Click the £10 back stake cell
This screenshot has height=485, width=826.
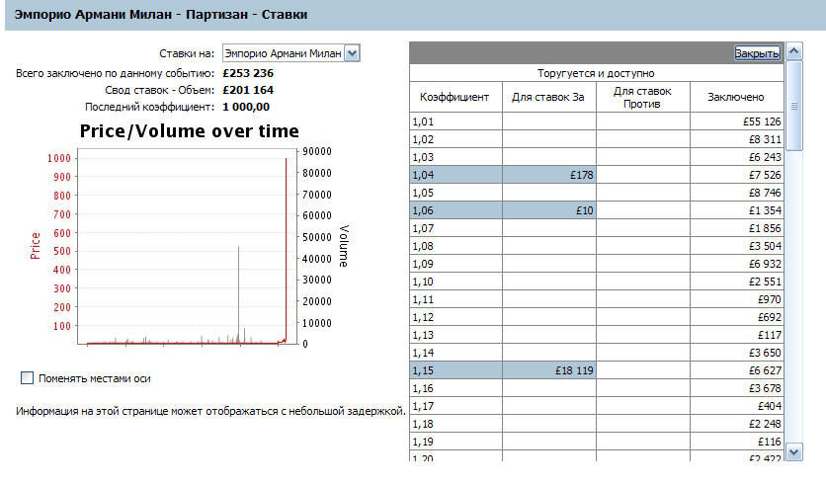click(x=549, y=210)
